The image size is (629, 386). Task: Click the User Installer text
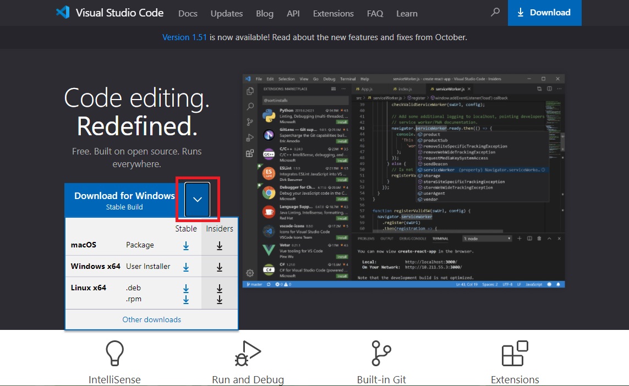pos(148,266)
